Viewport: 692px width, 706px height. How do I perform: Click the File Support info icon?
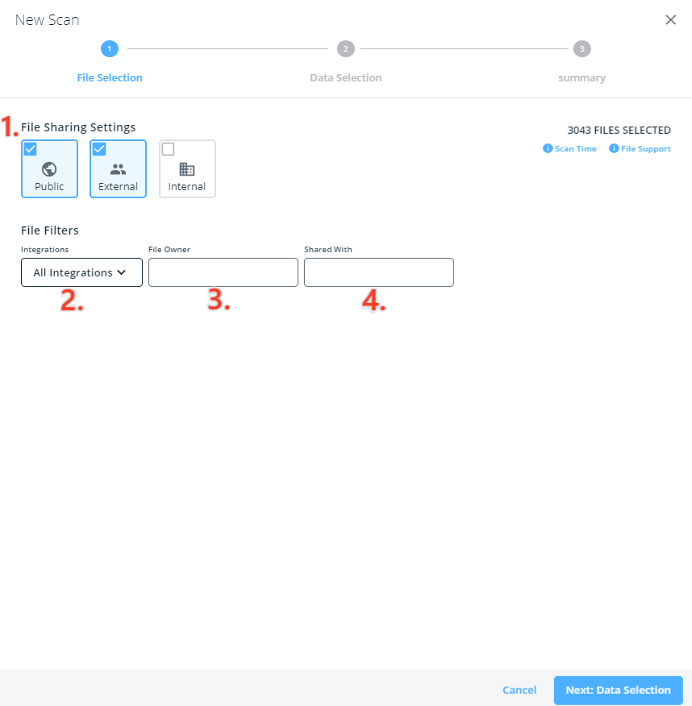tap(614, 148)
